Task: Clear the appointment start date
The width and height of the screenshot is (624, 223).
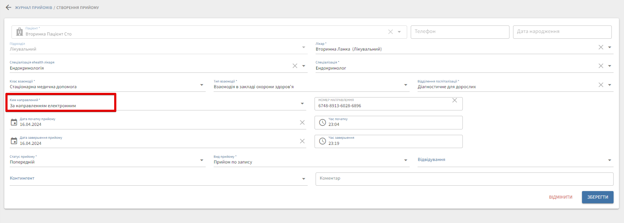Action: point(302,123)
